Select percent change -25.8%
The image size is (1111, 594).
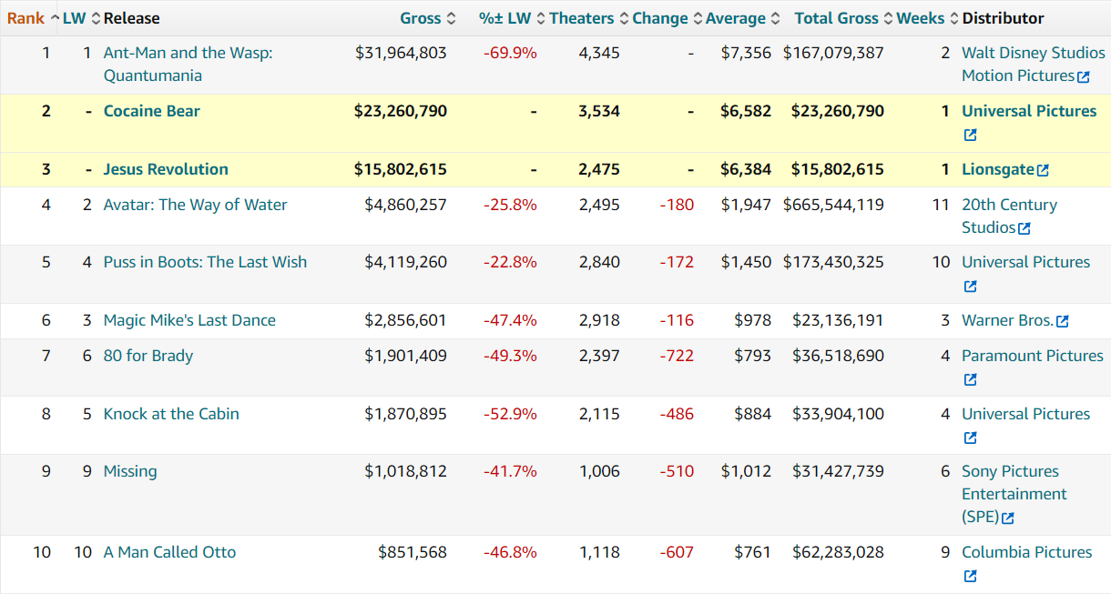[x=510, y=205]
